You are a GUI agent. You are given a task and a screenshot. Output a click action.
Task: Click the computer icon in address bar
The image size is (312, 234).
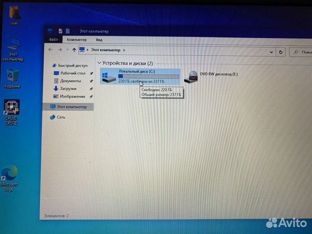(82, 49)
